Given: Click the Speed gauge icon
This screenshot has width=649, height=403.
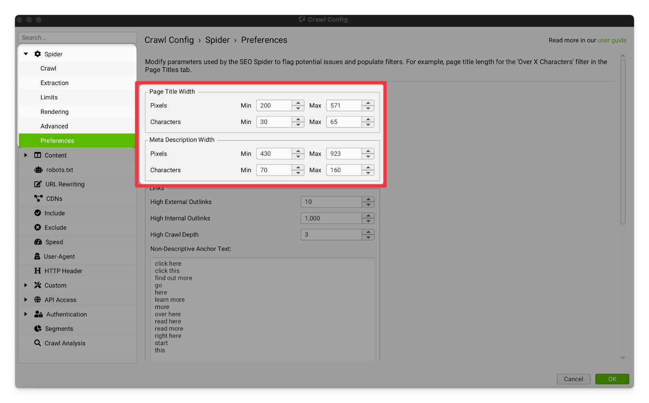Looking at the screenshot, I should point(38,242).
